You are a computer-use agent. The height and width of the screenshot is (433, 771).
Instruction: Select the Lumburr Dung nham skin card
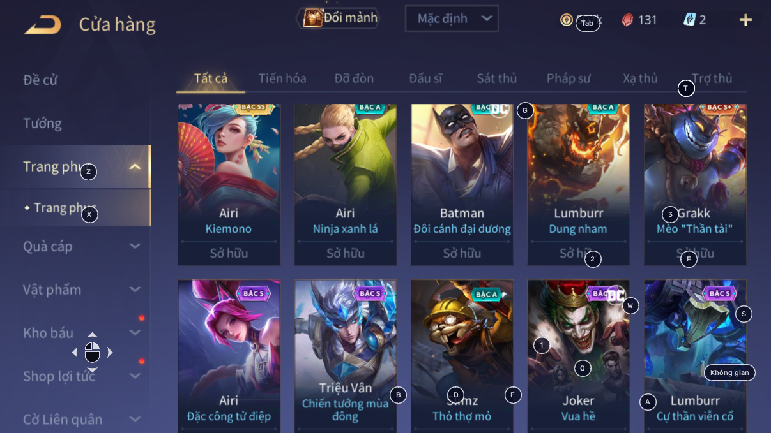point(579,185)
